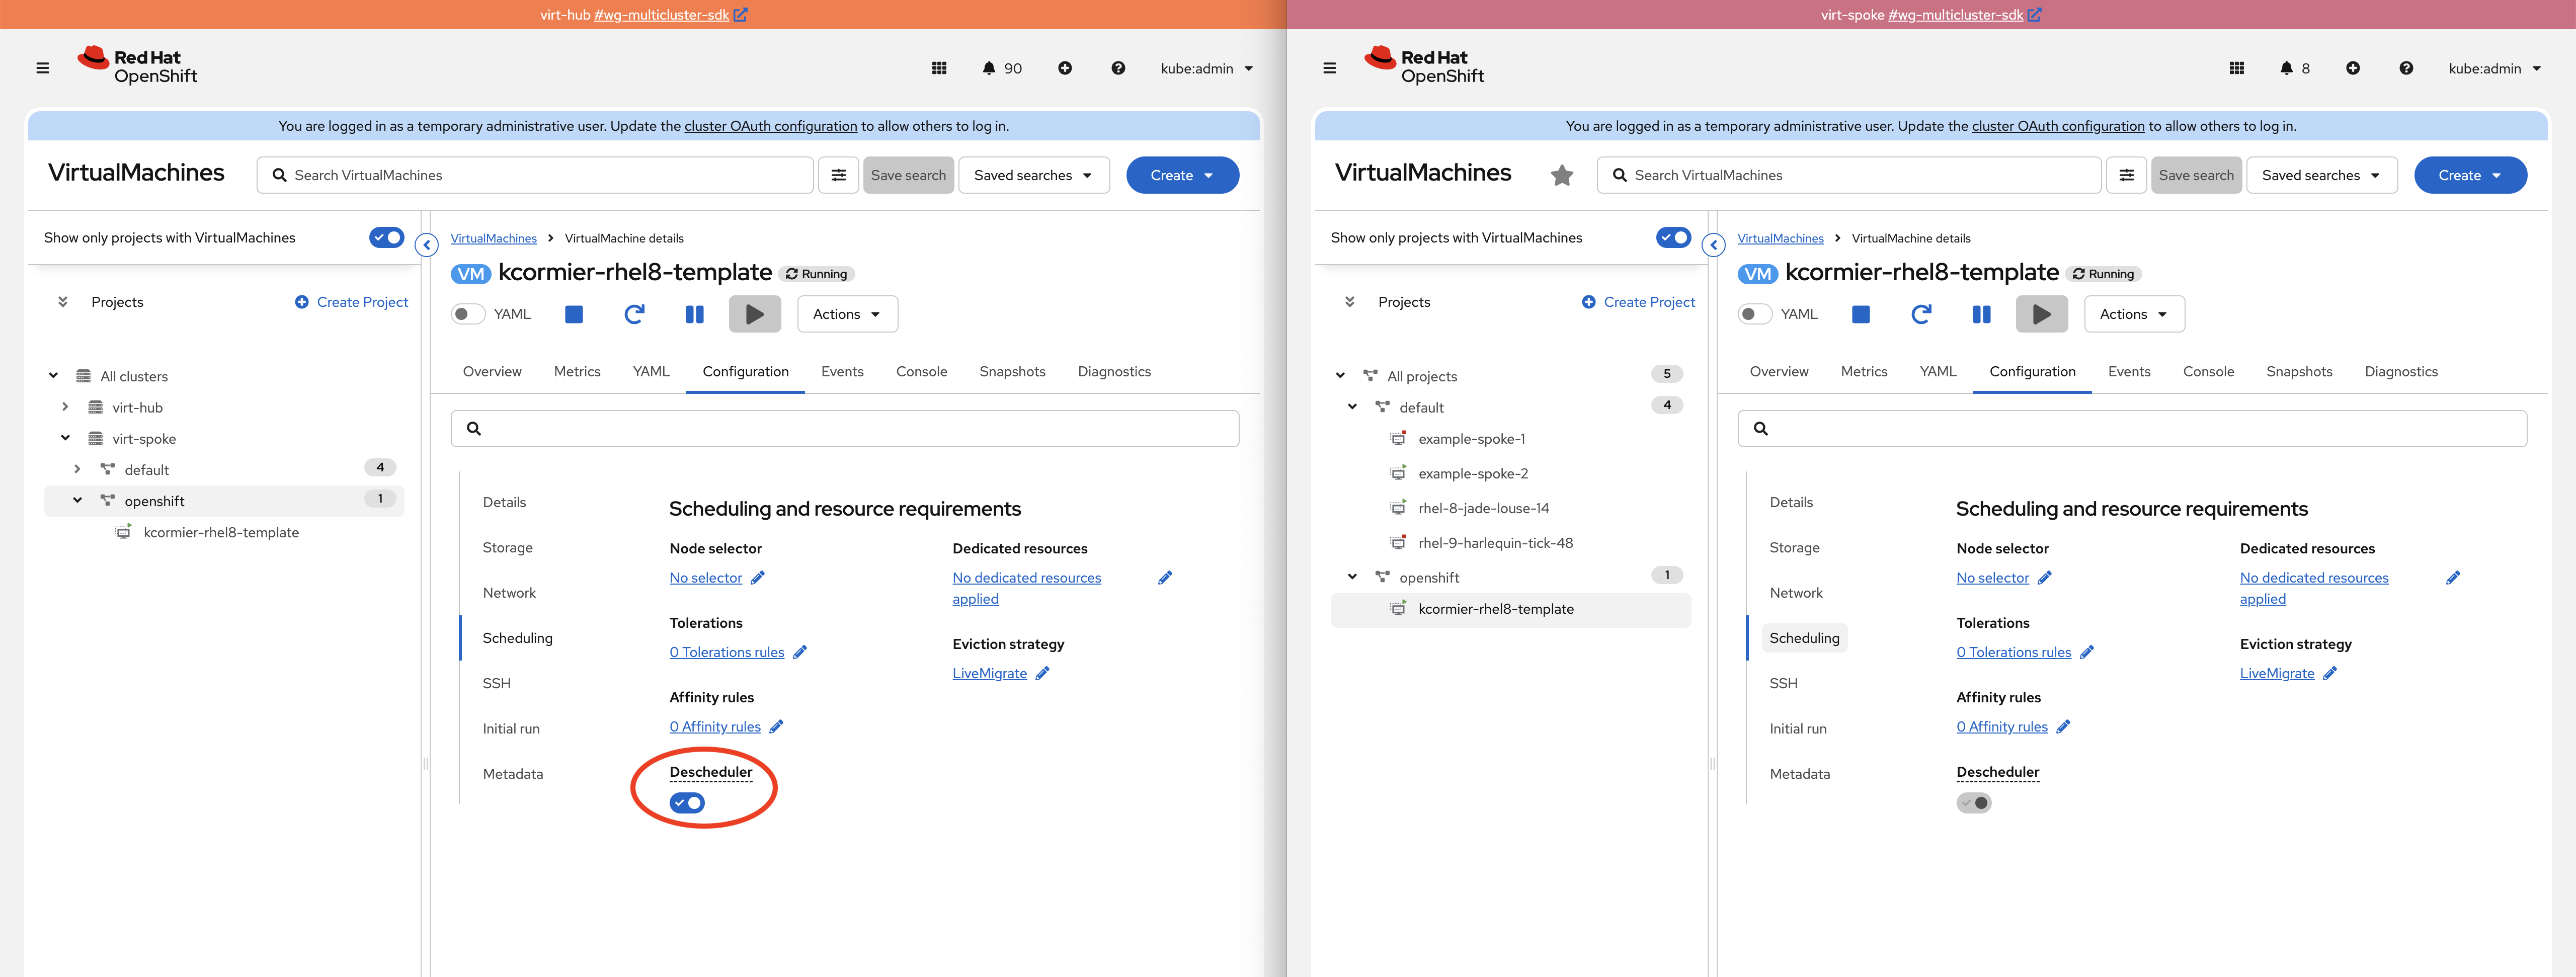Toggle left Show only projects with VirtualMachines
2576x977 pixels.
click(386, 237)
